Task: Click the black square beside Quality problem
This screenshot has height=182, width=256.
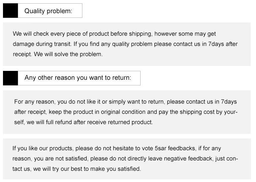Action: 10,11
